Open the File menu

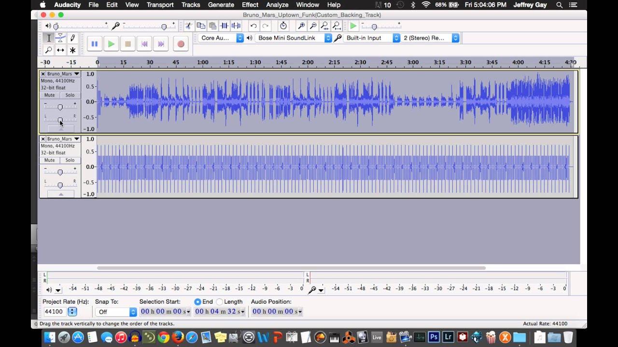click(94, 5)
